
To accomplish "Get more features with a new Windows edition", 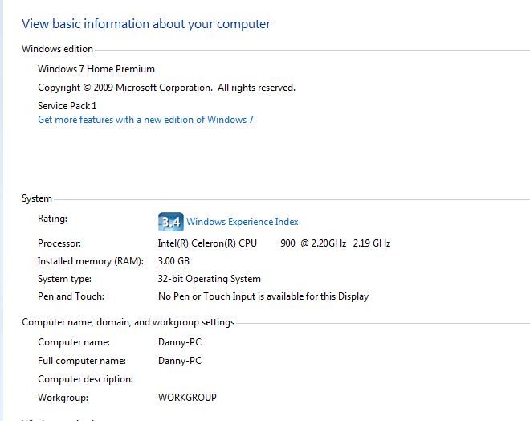I will tap(145, 120).
